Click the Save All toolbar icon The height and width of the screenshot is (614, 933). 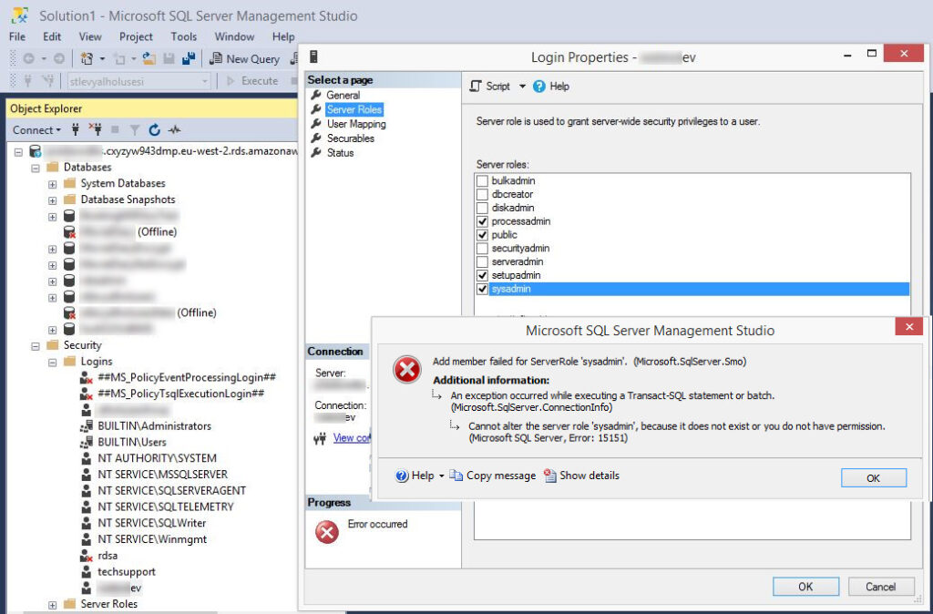point(189,59)
